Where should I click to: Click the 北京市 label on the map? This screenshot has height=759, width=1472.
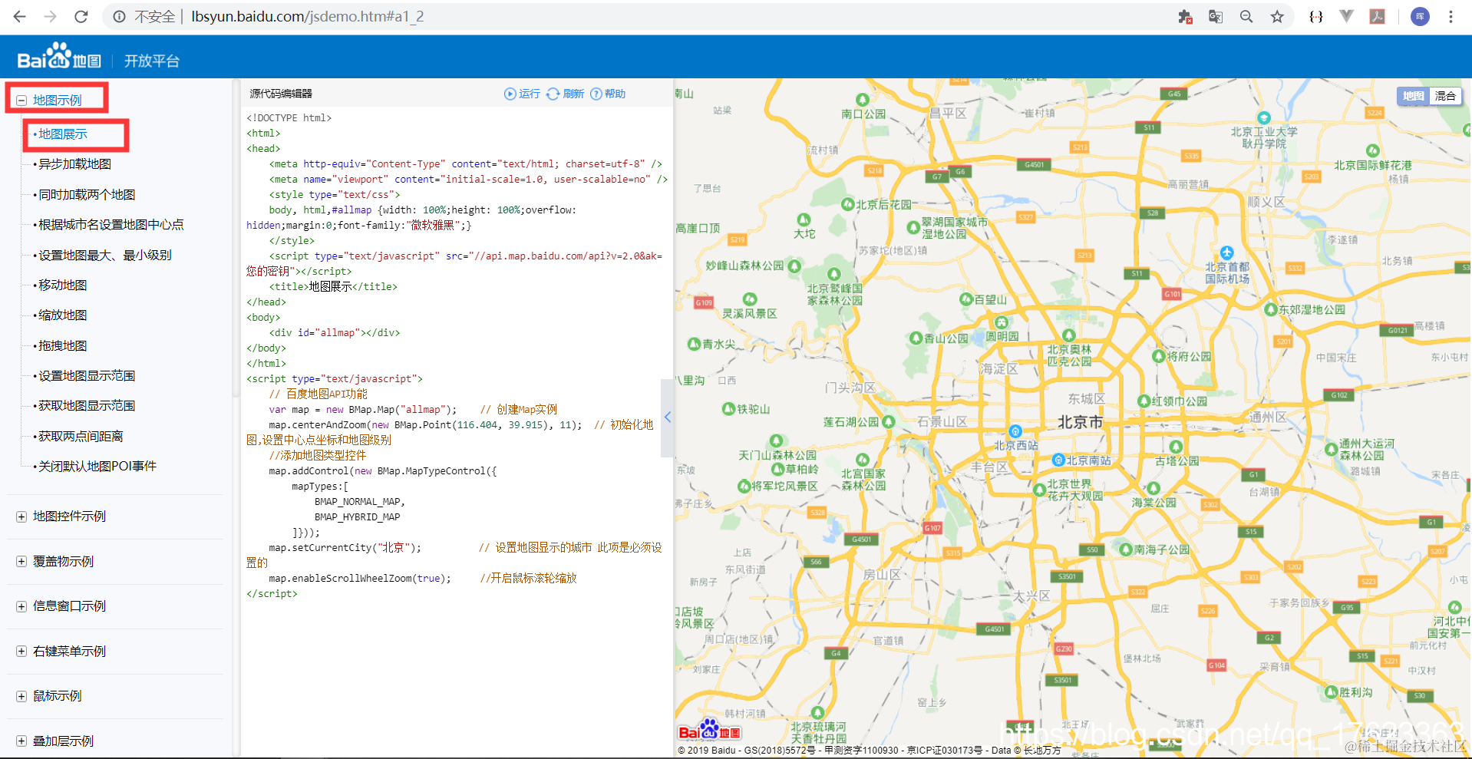click(x=1081, y=422)
